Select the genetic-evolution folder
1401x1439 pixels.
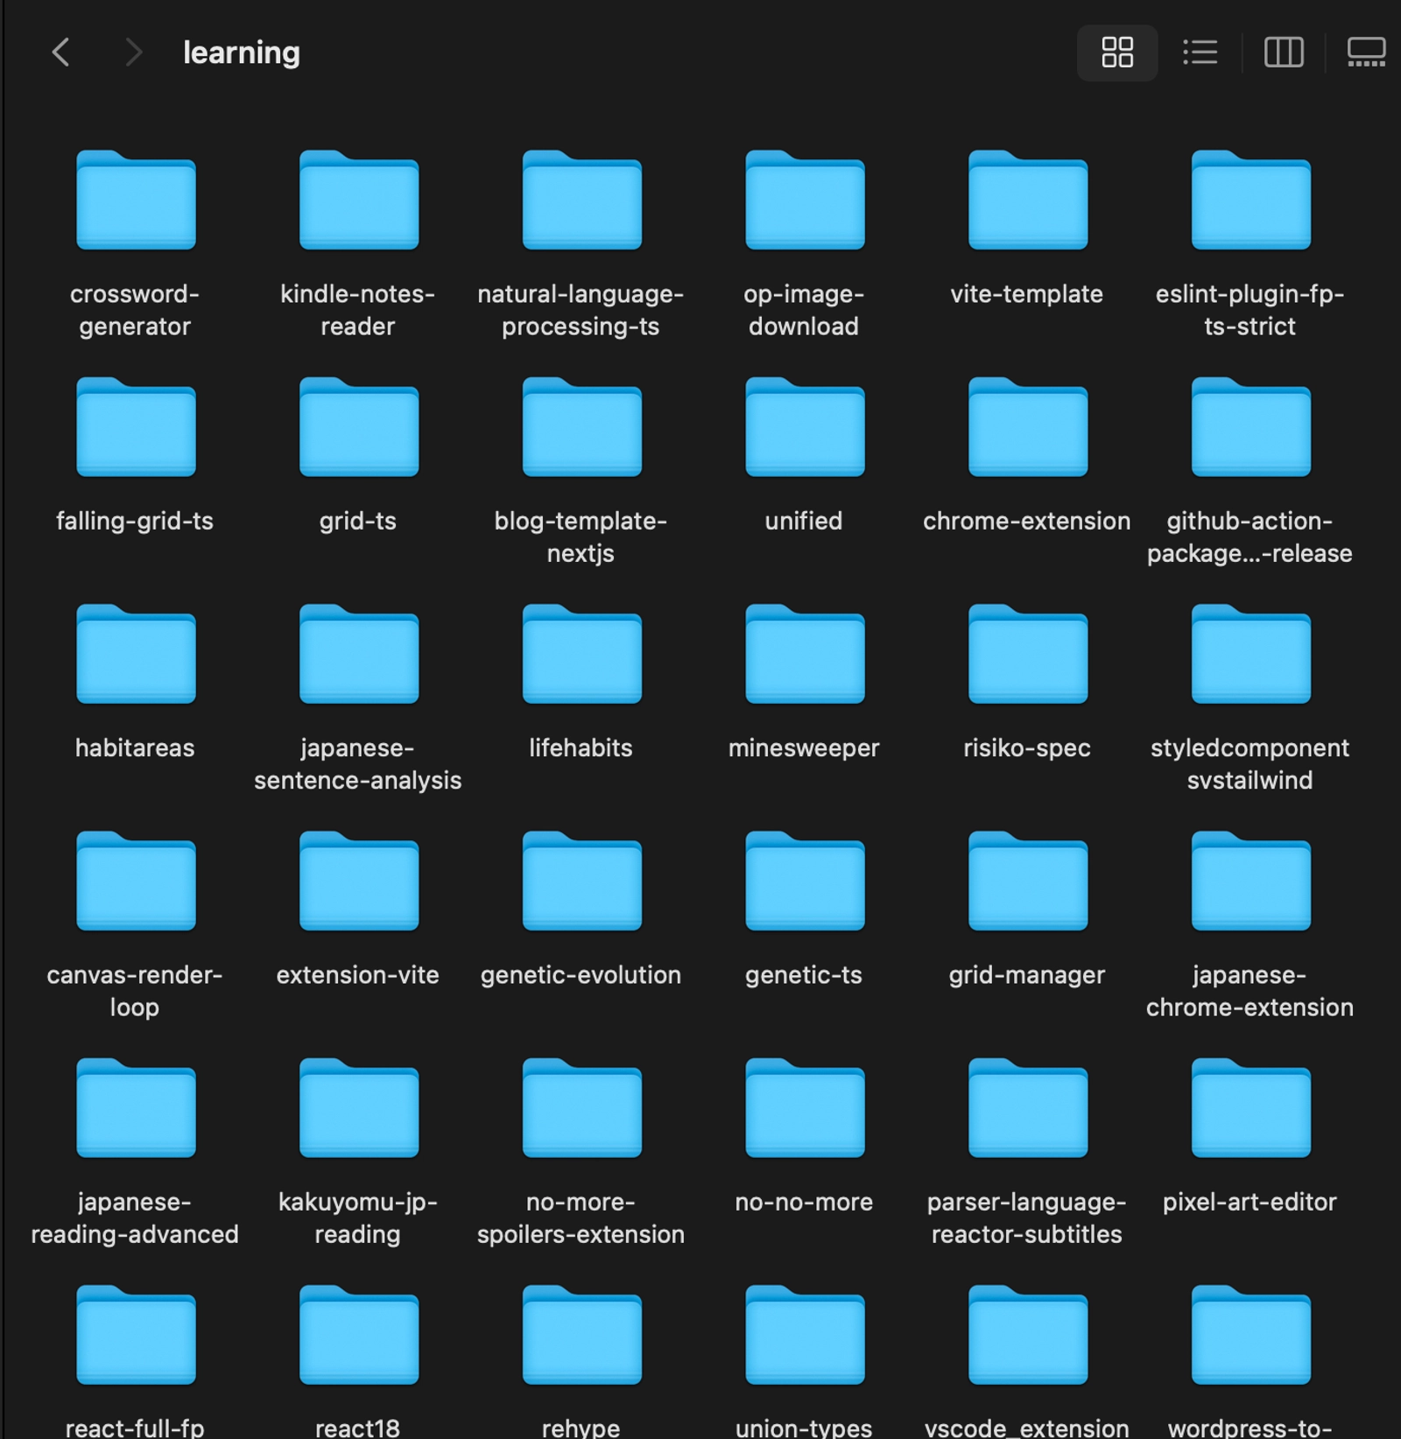pos(581,881)
